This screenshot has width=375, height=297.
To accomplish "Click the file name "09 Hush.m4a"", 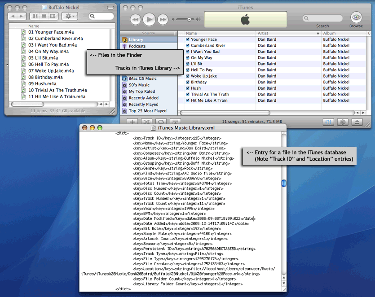I will click(42, 83).
